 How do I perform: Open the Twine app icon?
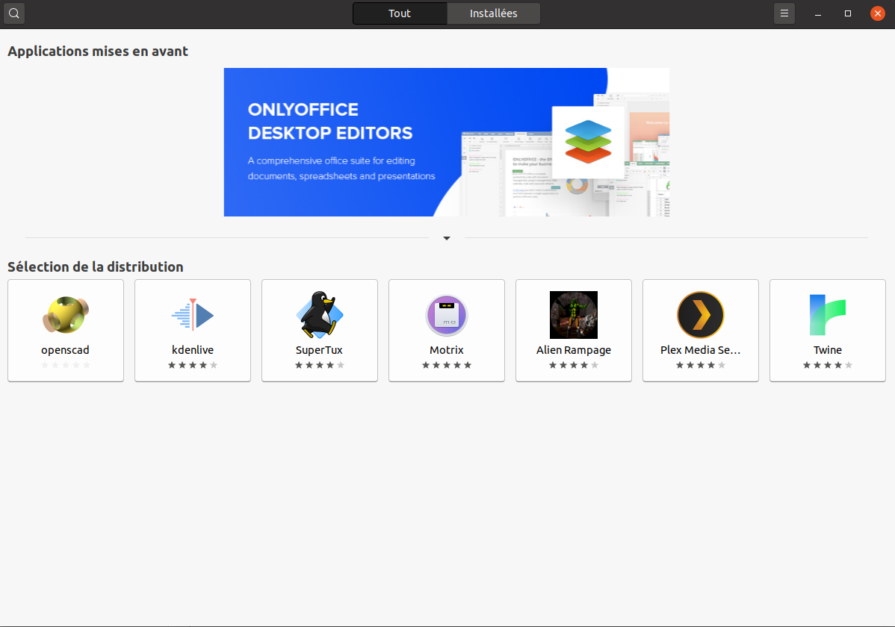(828, 315)
